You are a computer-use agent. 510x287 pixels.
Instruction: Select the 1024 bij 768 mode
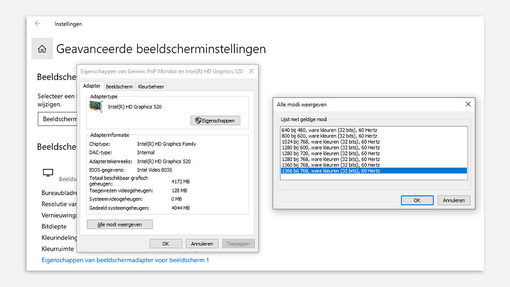coord(330,141)
